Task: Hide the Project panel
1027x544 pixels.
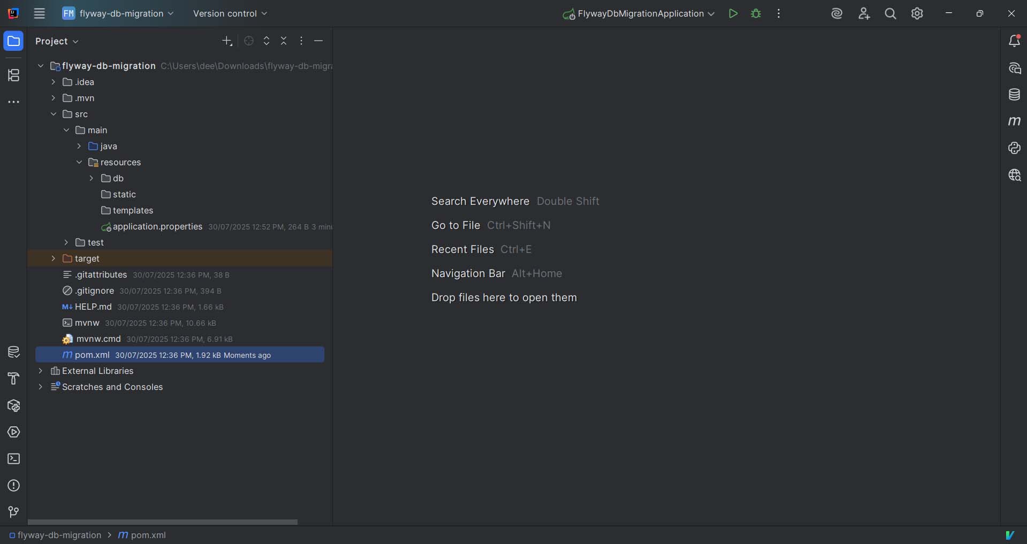Action: pos(318,41)
